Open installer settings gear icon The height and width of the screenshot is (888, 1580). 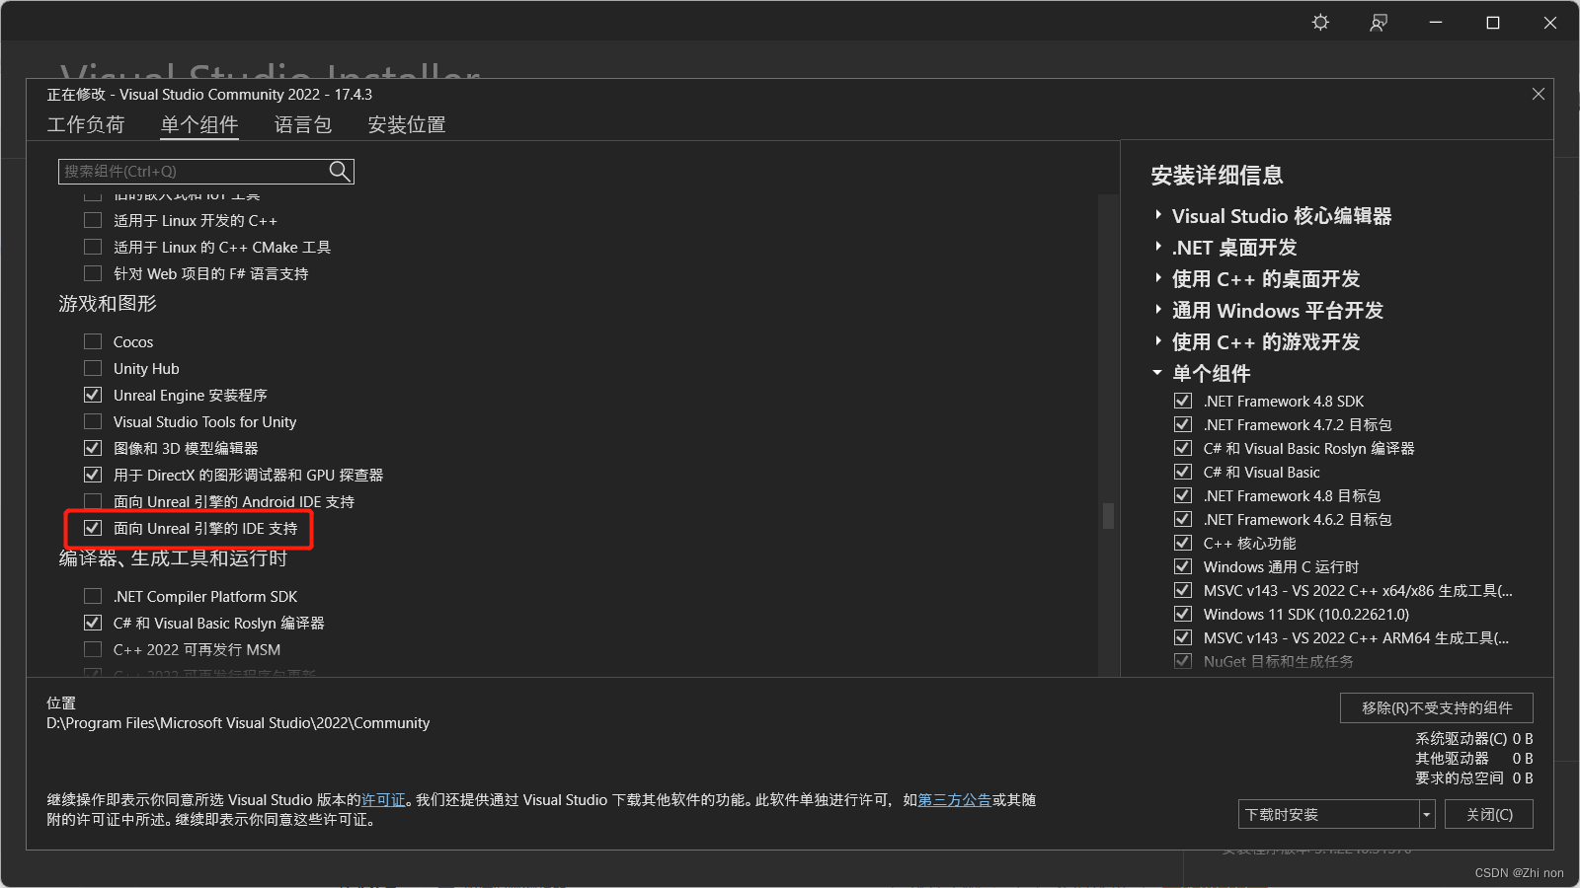click(x=1320, y=22)
